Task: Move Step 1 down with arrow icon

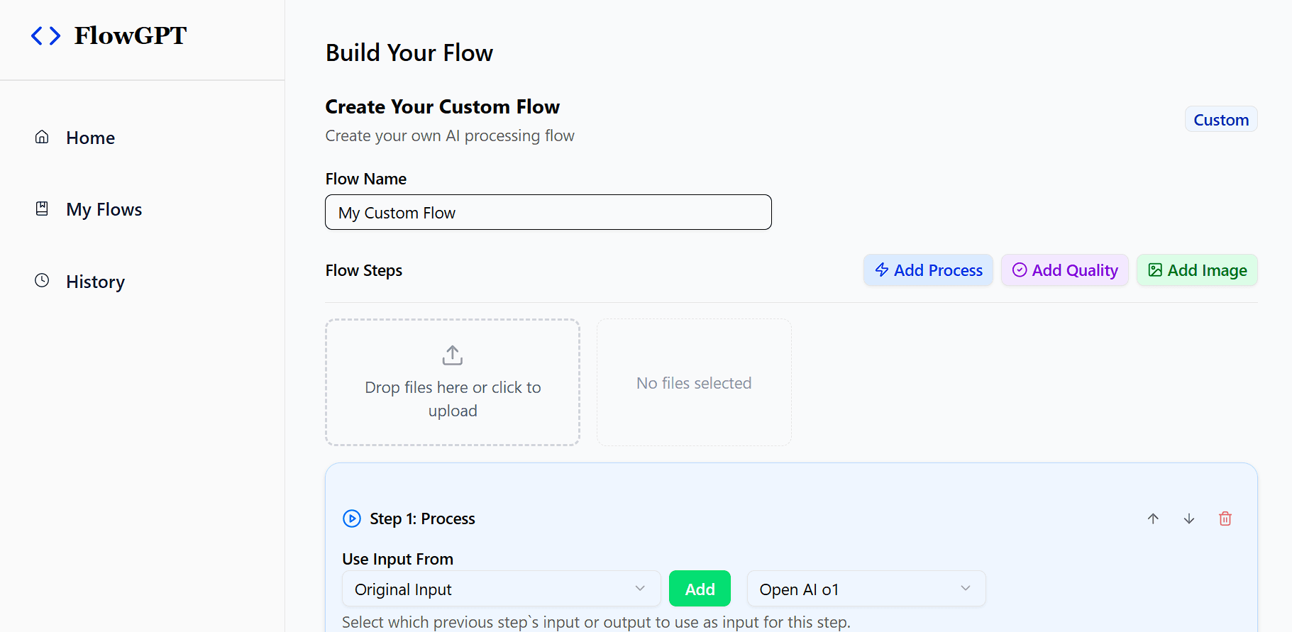Action: pyautogui.click(x=1189, y=519)
